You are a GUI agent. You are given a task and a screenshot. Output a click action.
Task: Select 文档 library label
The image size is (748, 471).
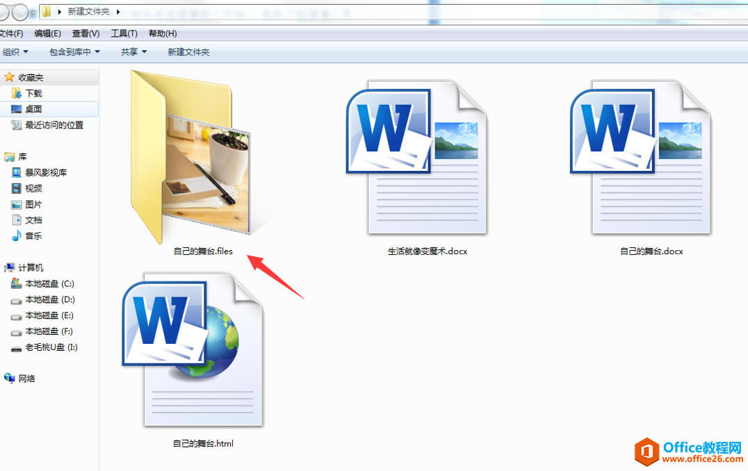[x=34, y=220]
